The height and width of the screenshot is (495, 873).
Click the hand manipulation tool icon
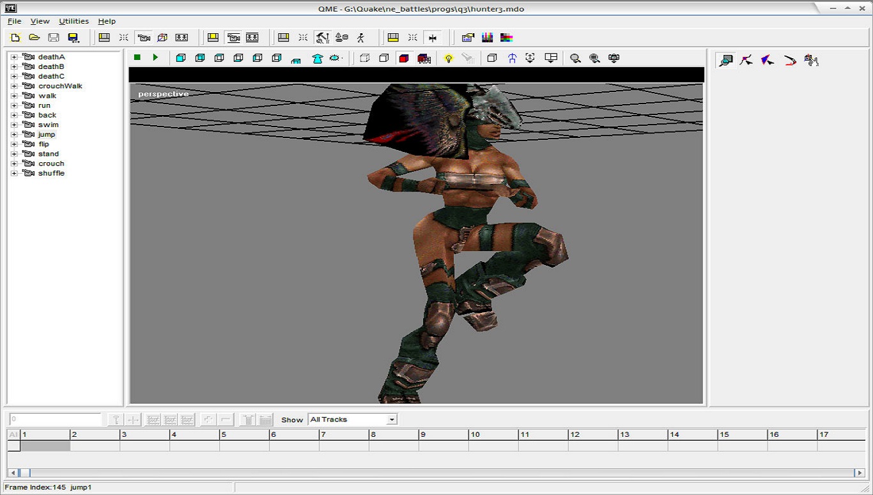(812, 61)
